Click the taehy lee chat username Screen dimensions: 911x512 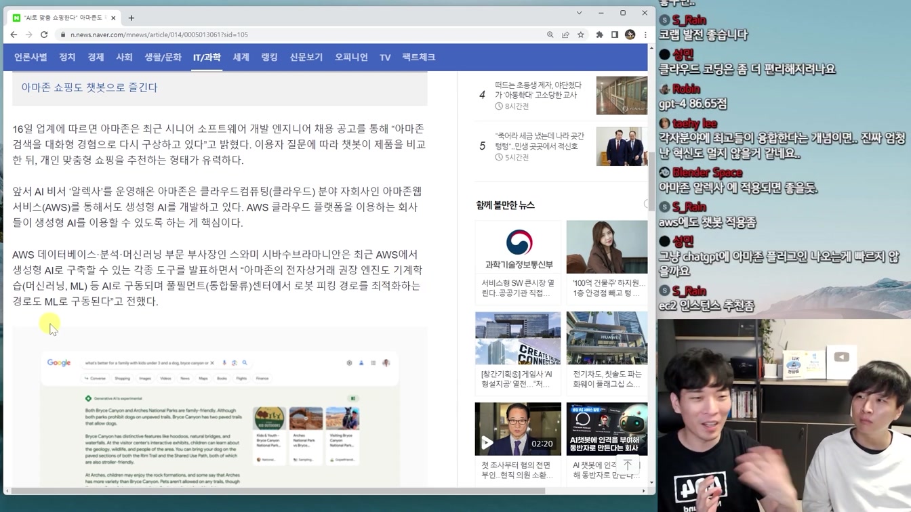[694, 123]
